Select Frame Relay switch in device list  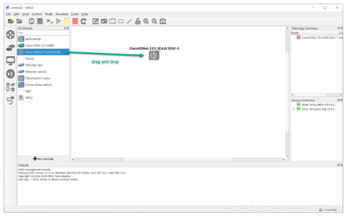[43, 85]
